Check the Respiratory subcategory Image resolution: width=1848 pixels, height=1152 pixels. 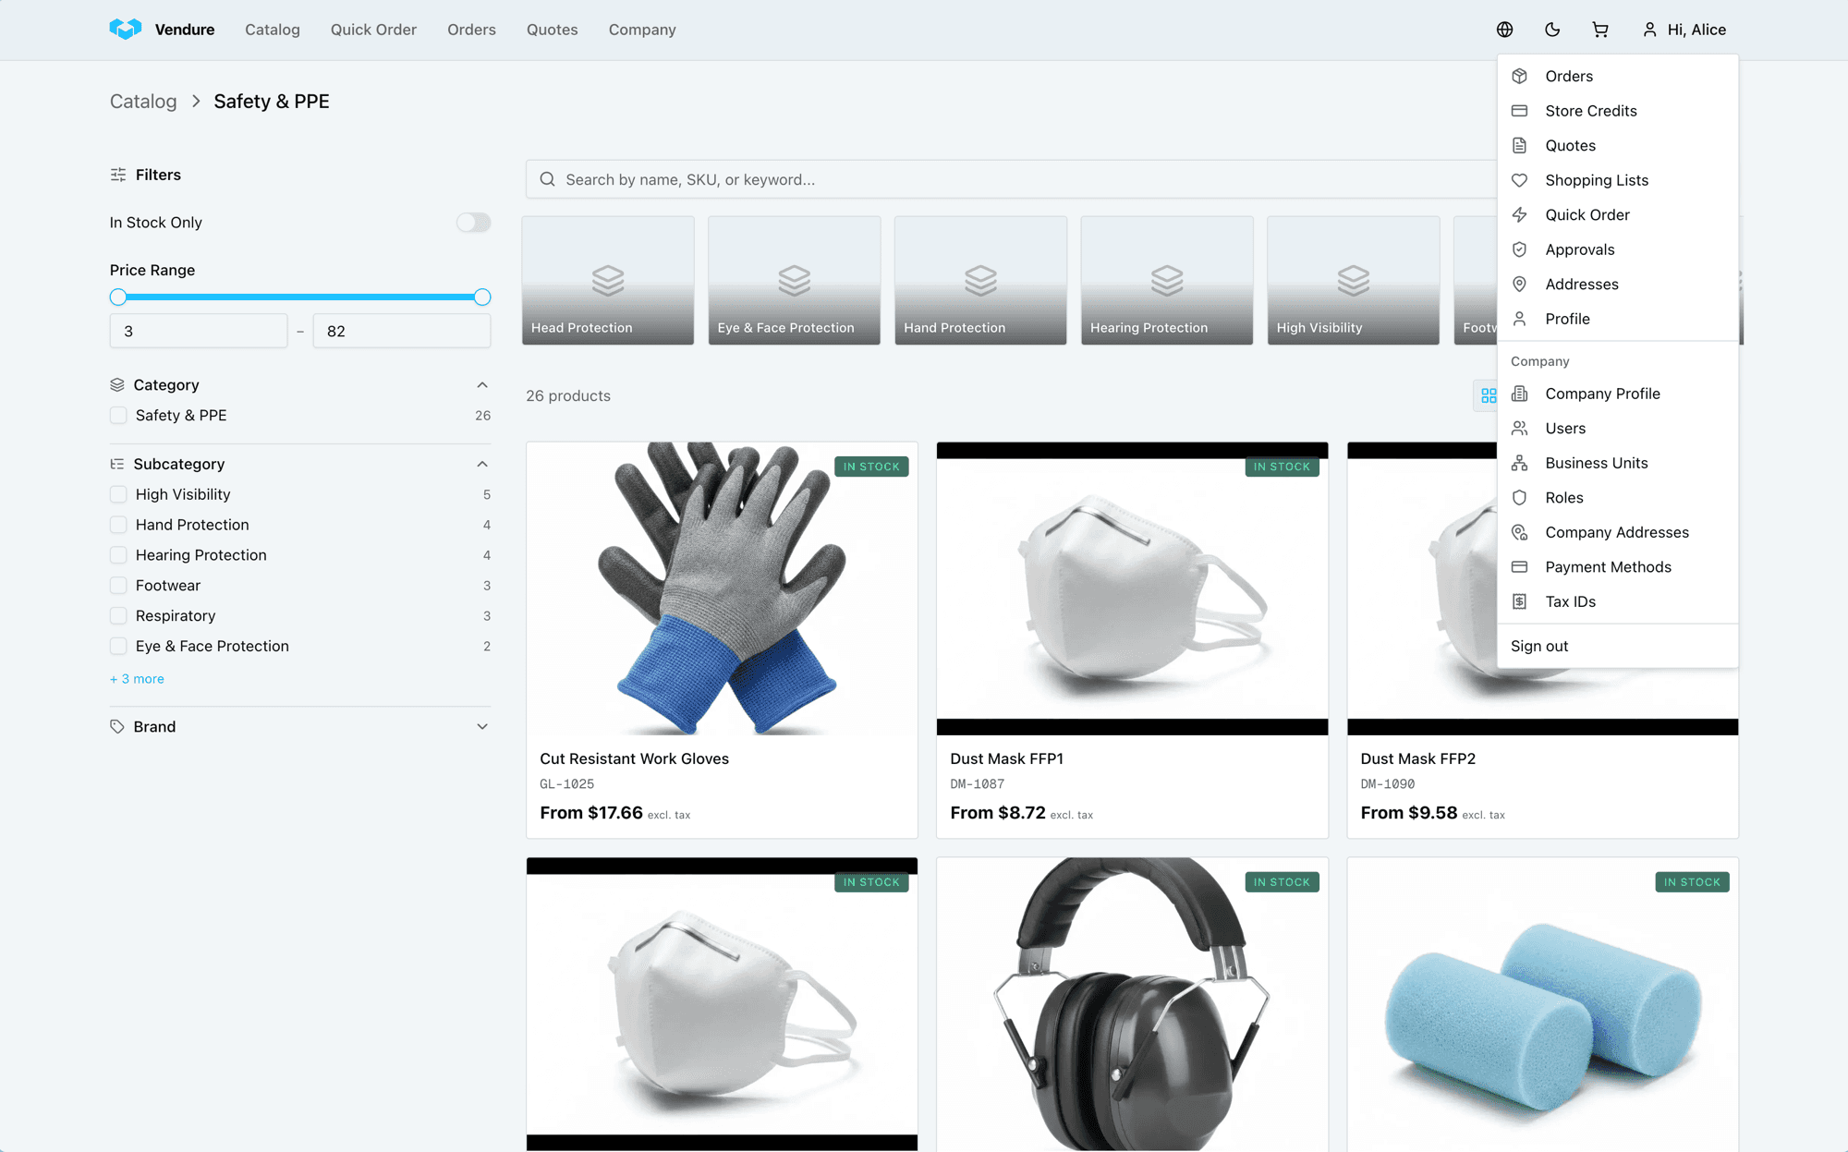click(118, 616)
